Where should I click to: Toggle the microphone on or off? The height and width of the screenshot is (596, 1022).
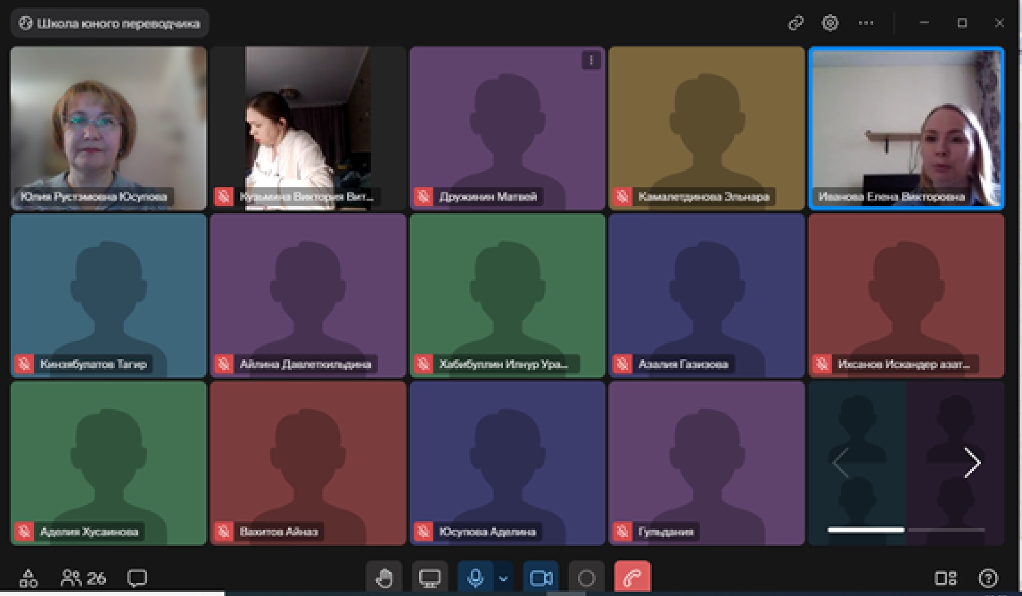[x=475, y=578]
